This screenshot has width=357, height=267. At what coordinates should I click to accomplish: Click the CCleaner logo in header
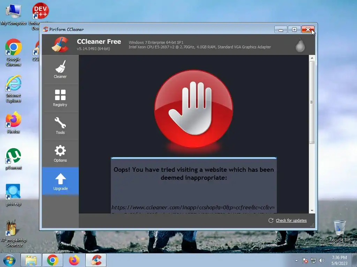point(60,44)
